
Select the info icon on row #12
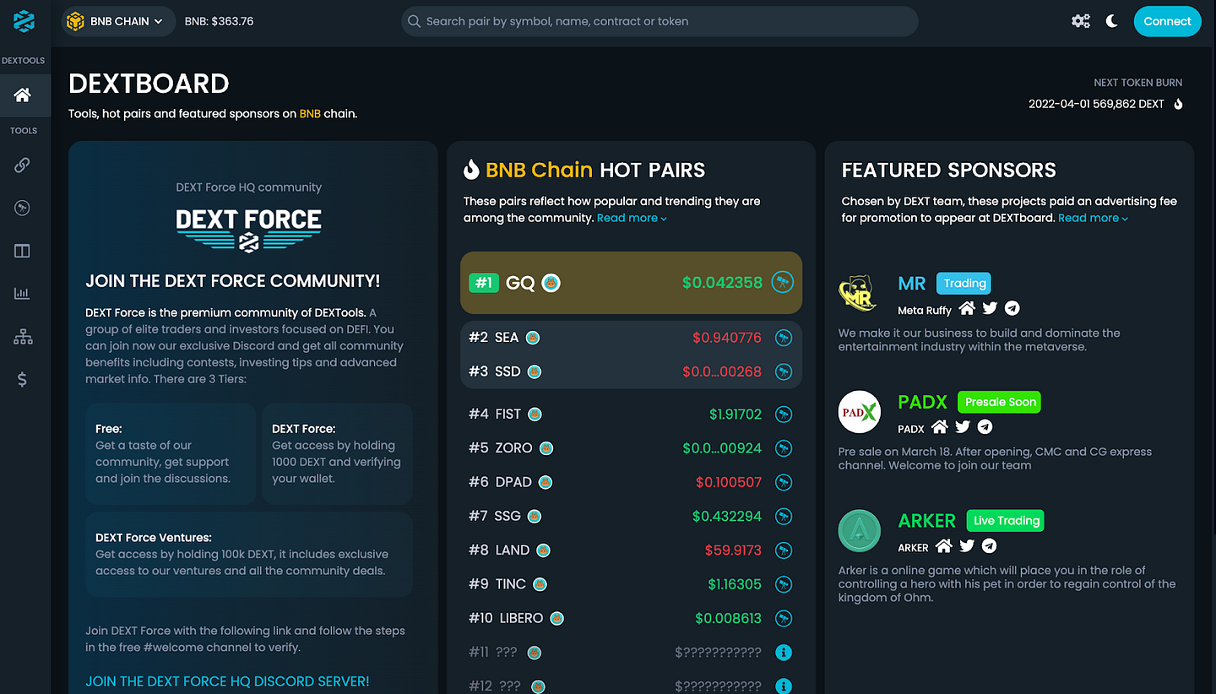pos(784,686)
